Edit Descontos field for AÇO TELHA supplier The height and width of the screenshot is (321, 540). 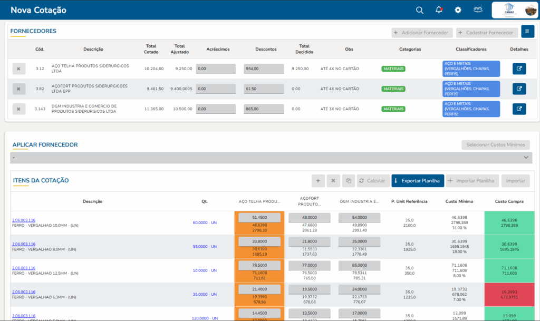pyautogui.click(x=264, y=69)
